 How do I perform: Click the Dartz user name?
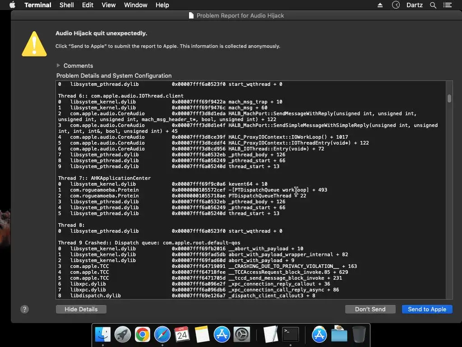(414, 5)
